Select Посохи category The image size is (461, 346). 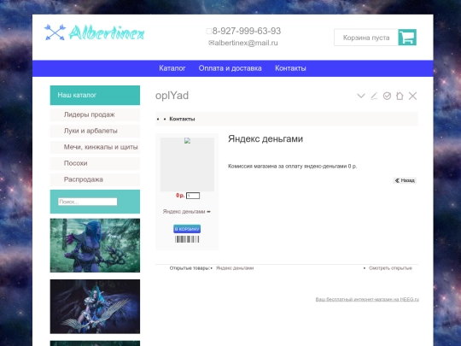click(95, 163)
